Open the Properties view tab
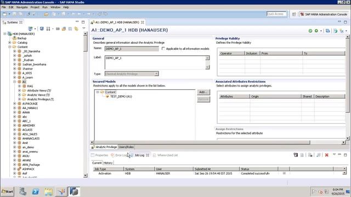The width and height of the screenshot is (351, 197). pos(100,155)
